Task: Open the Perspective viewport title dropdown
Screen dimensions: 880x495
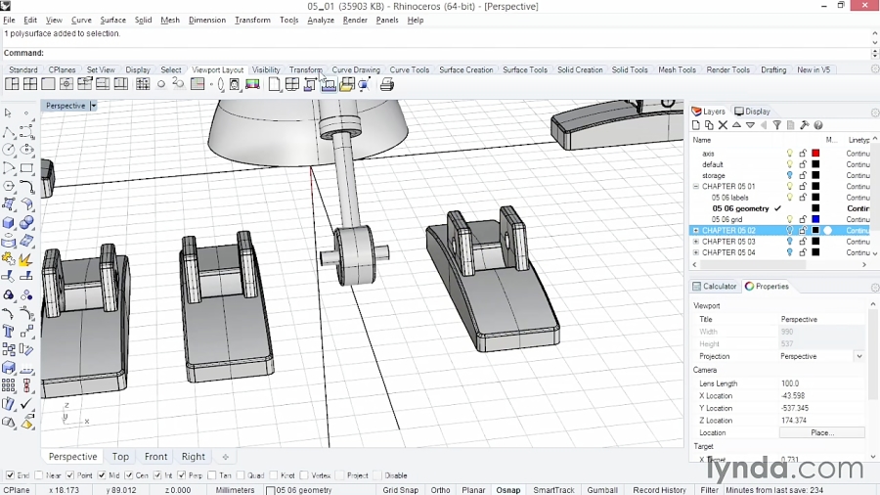Action: tap(94, 106)
